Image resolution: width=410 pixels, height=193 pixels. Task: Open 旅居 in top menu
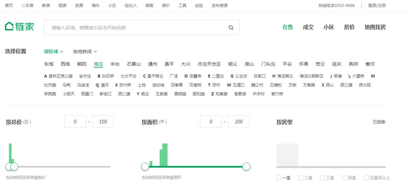click(x=79, y=5)
